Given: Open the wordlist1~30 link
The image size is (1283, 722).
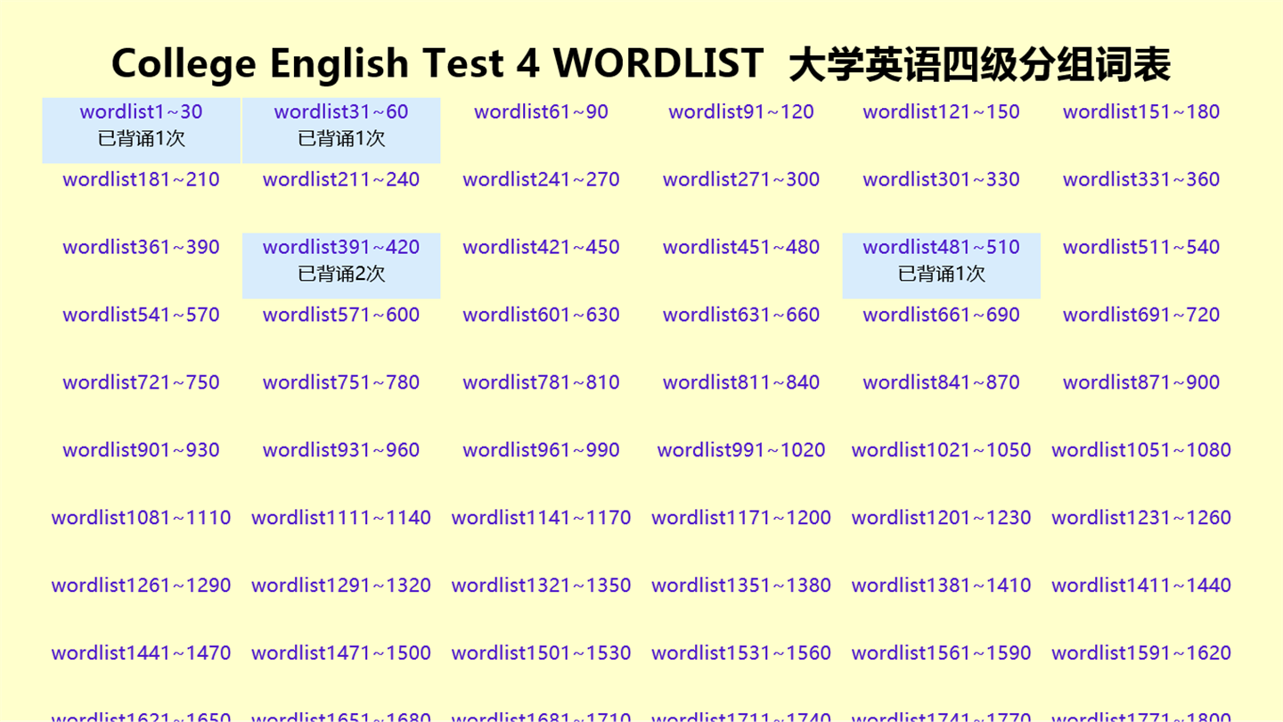Looking at the screenshot, I should (141, 111).
